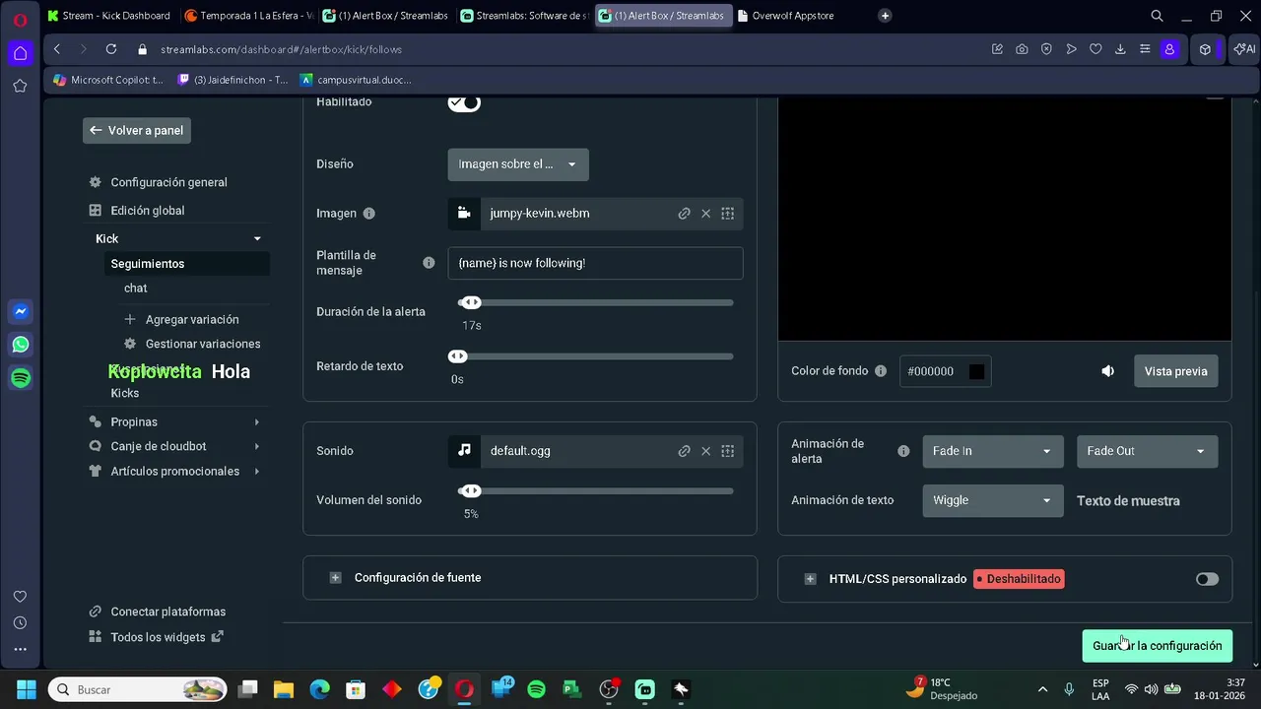Open the Wiggle text animation dropdown
Screen dimensions: 1261x709
click(x=993, y=500)
